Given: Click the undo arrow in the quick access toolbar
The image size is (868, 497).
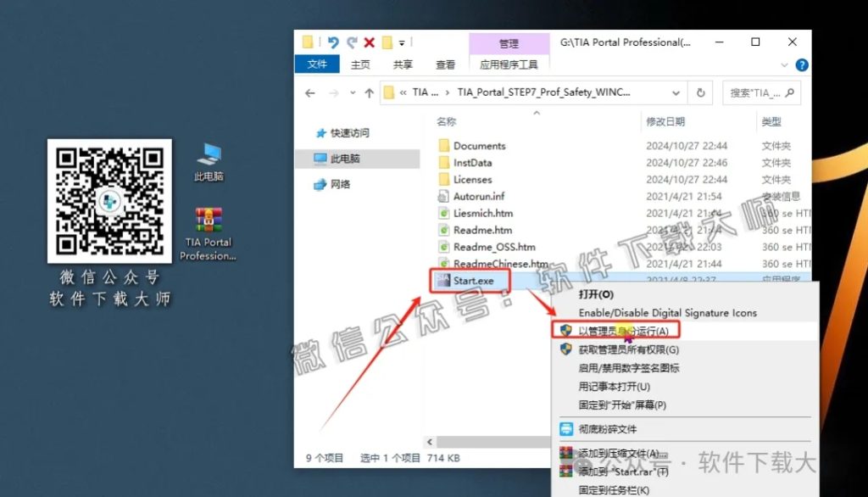Looking at the screenshot, I should click(334, 42).
